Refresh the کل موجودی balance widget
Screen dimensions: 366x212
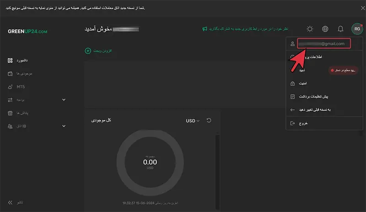[x=209, y=120]
